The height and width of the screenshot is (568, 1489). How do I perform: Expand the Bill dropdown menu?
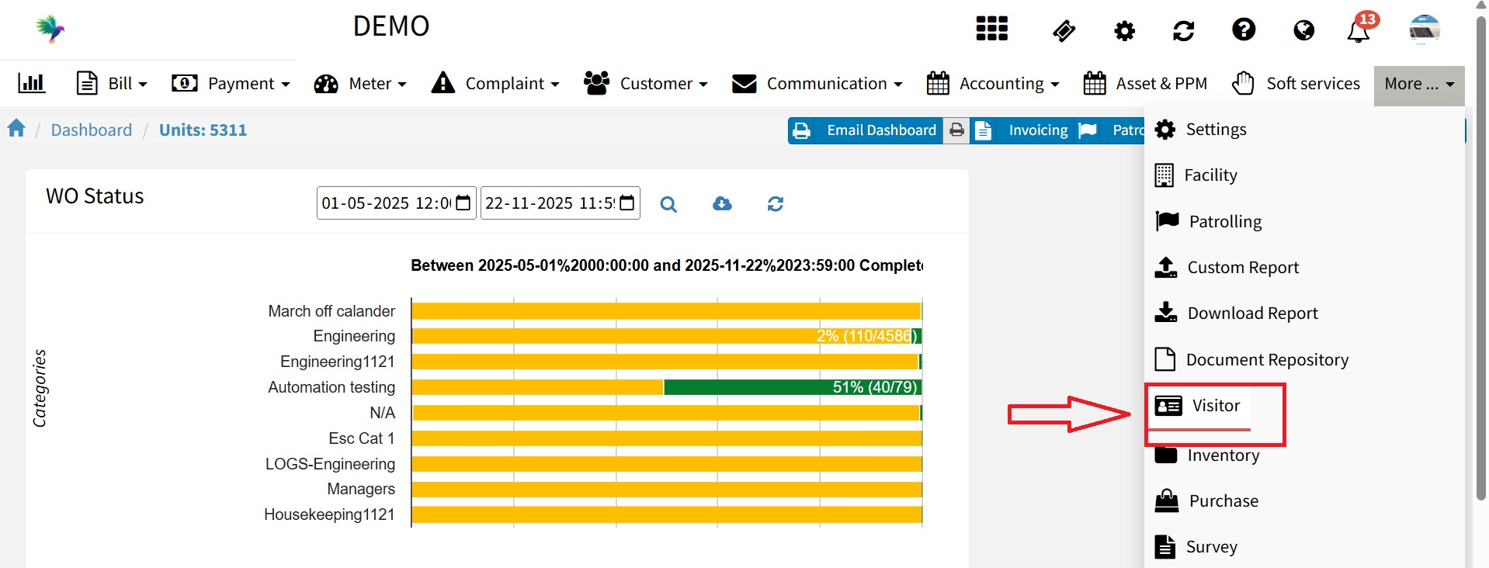pyautogui.click(x=112, y=83)
